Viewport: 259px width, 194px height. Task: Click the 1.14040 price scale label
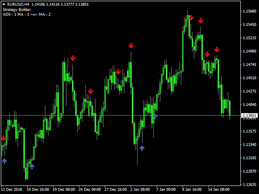[249, 104]
